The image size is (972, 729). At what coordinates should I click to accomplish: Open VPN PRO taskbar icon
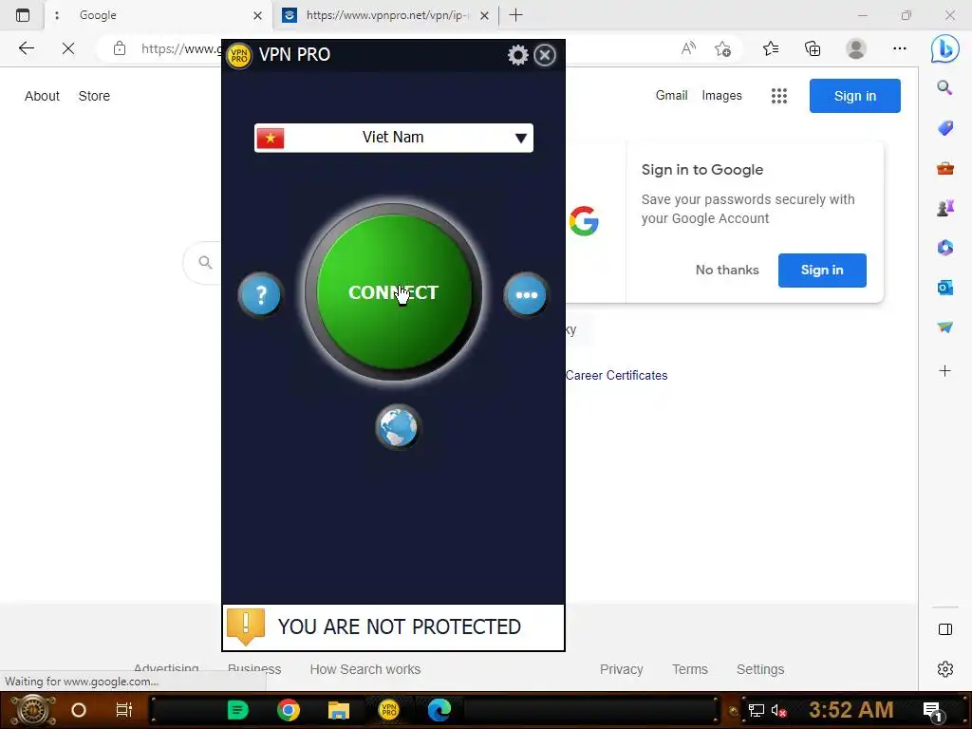388,710
